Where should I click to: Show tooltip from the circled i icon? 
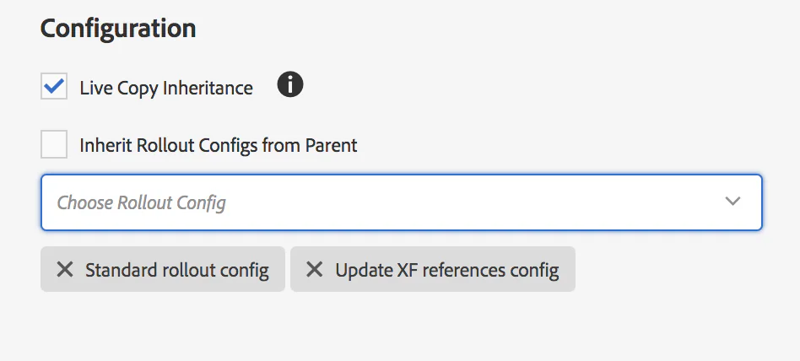290,85
